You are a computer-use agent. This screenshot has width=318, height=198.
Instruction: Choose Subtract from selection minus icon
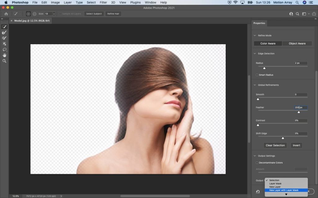click(x=34, y=14)
